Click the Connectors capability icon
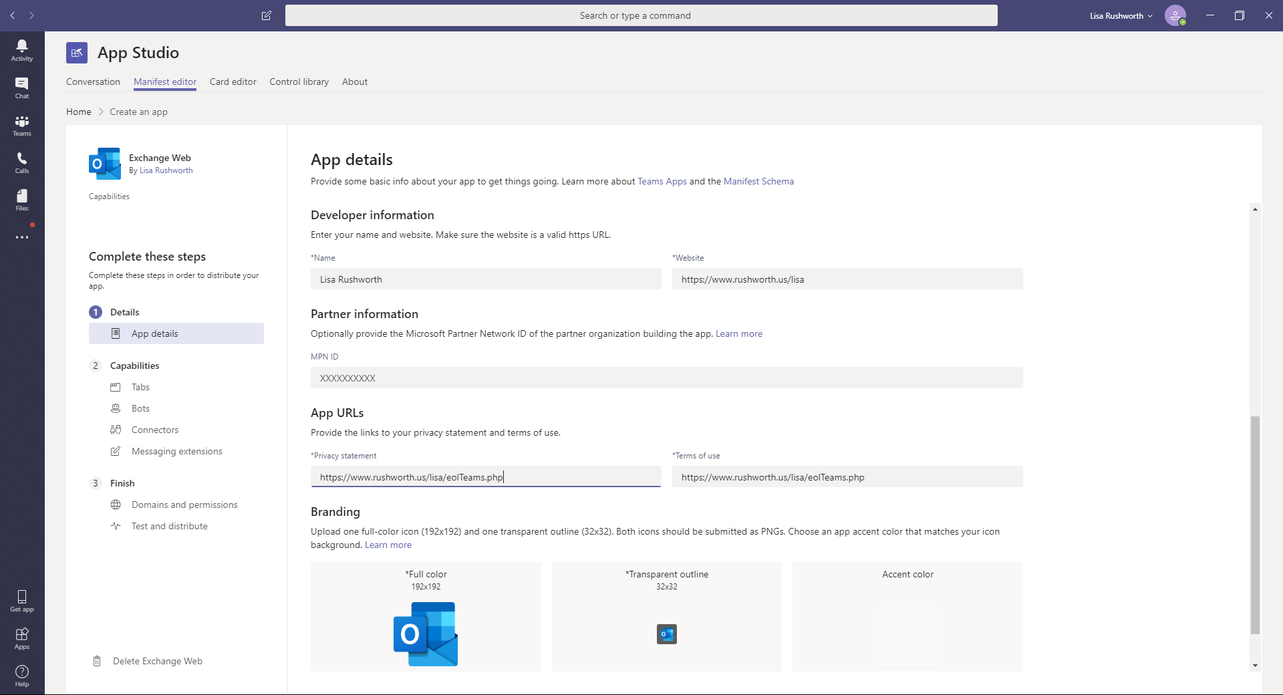1283x695 pixels. [116, 430]
